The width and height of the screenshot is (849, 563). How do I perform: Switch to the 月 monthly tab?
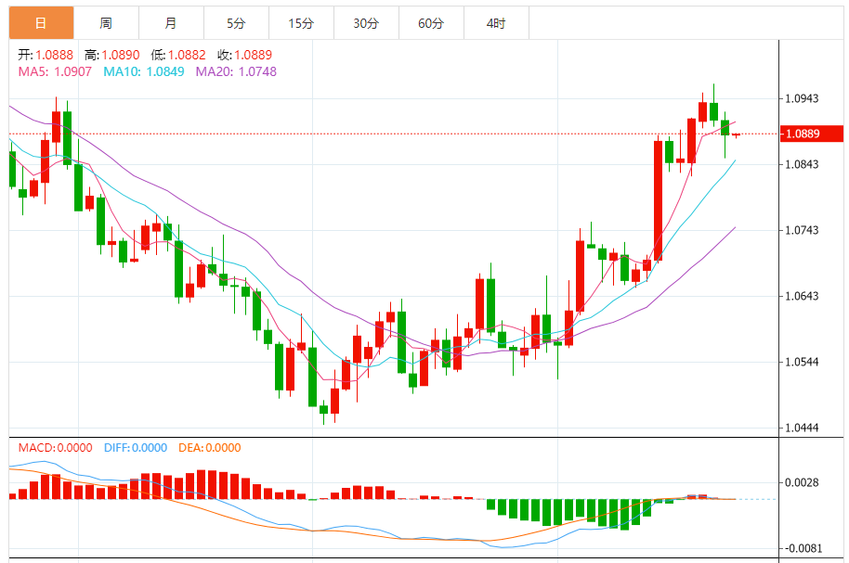click(x=171, y=22)
